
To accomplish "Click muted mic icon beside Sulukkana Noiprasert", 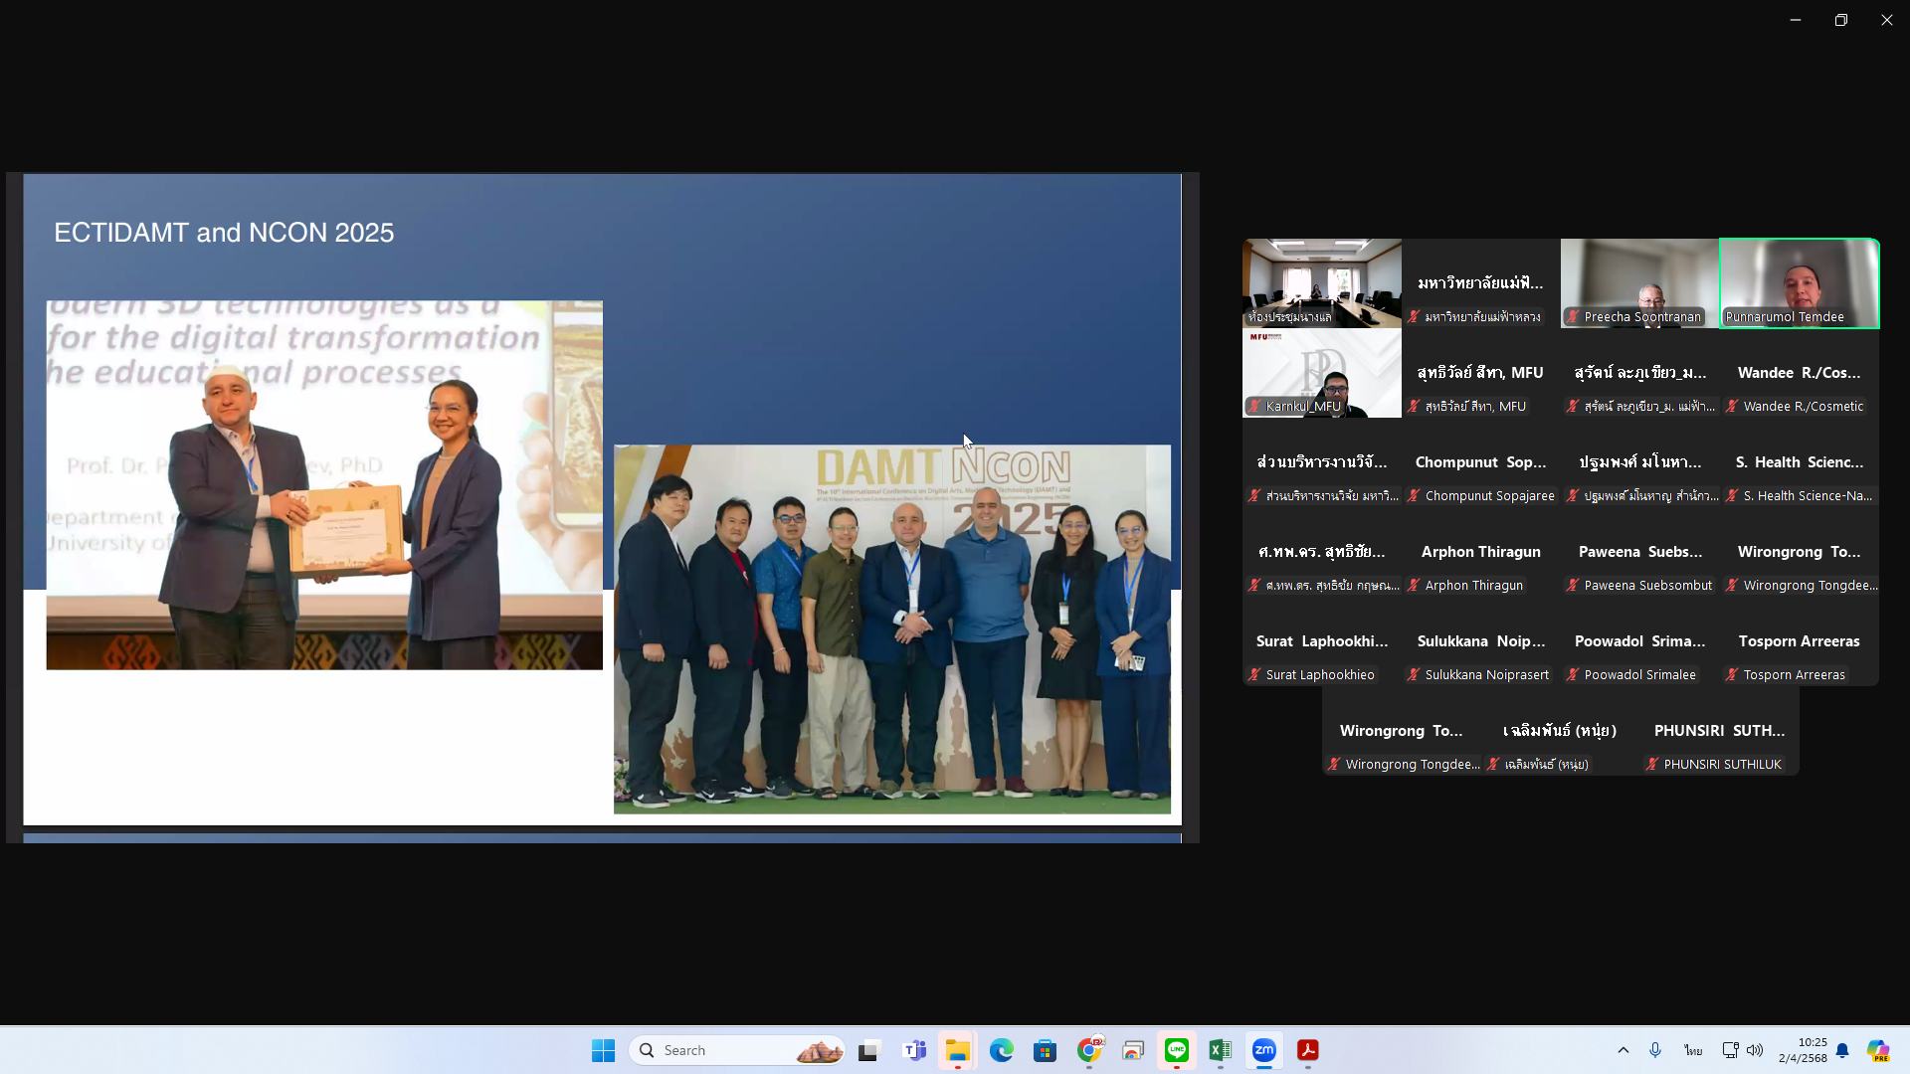I will 1414,675.
